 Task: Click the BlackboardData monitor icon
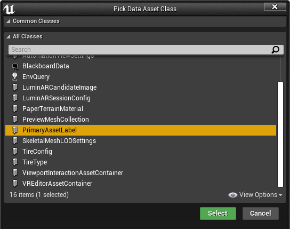15,67
